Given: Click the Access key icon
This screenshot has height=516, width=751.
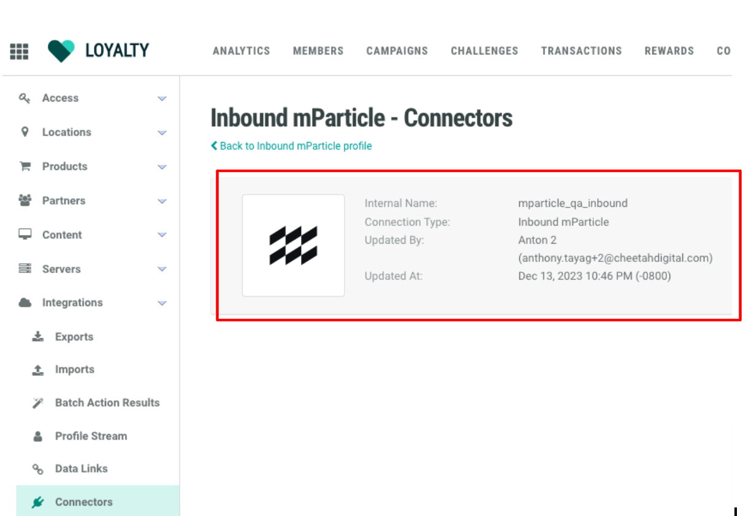Looking at the screenshot, I should click(x=25, y=98).
